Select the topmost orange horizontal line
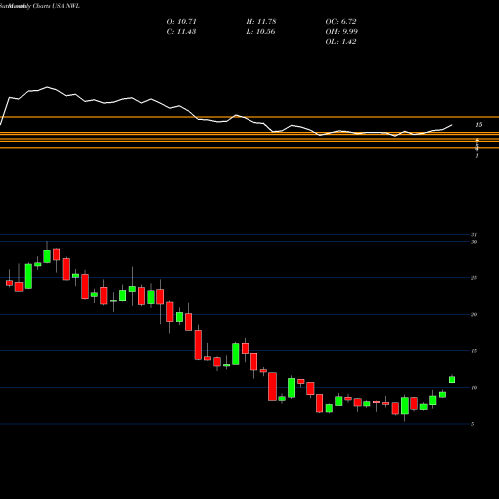 249,117
